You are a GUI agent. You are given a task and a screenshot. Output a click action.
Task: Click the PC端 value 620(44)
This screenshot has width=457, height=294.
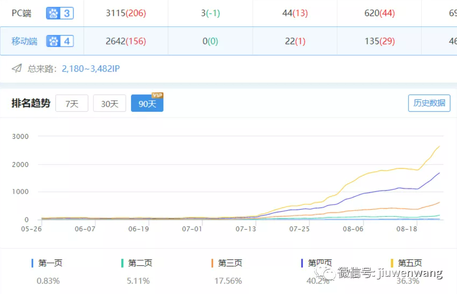pos(380,13)
